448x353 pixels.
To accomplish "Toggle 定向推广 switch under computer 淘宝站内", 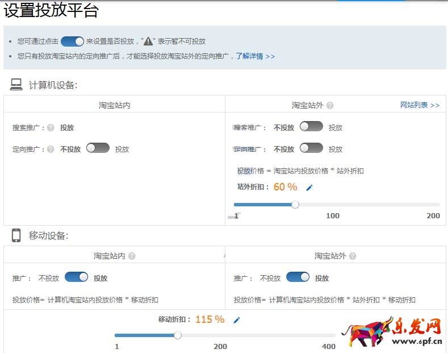I will tap(98, 148).
